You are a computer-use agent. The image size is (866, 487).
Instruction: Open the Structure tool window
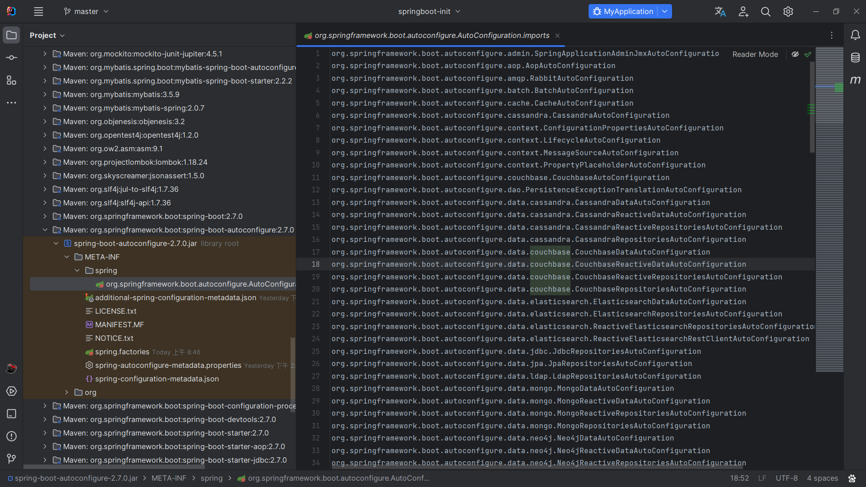point(12,80)
